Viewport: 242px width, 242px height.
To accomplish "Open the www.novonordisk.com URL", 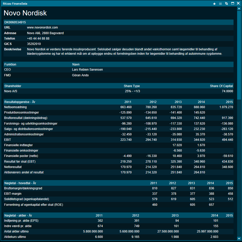I will (42, 27).
